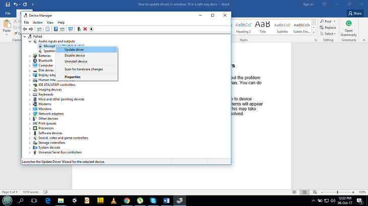The image size is (368, 206).
Task: Click the Word zoom slider handle
Action: click(x=337, y=192)
